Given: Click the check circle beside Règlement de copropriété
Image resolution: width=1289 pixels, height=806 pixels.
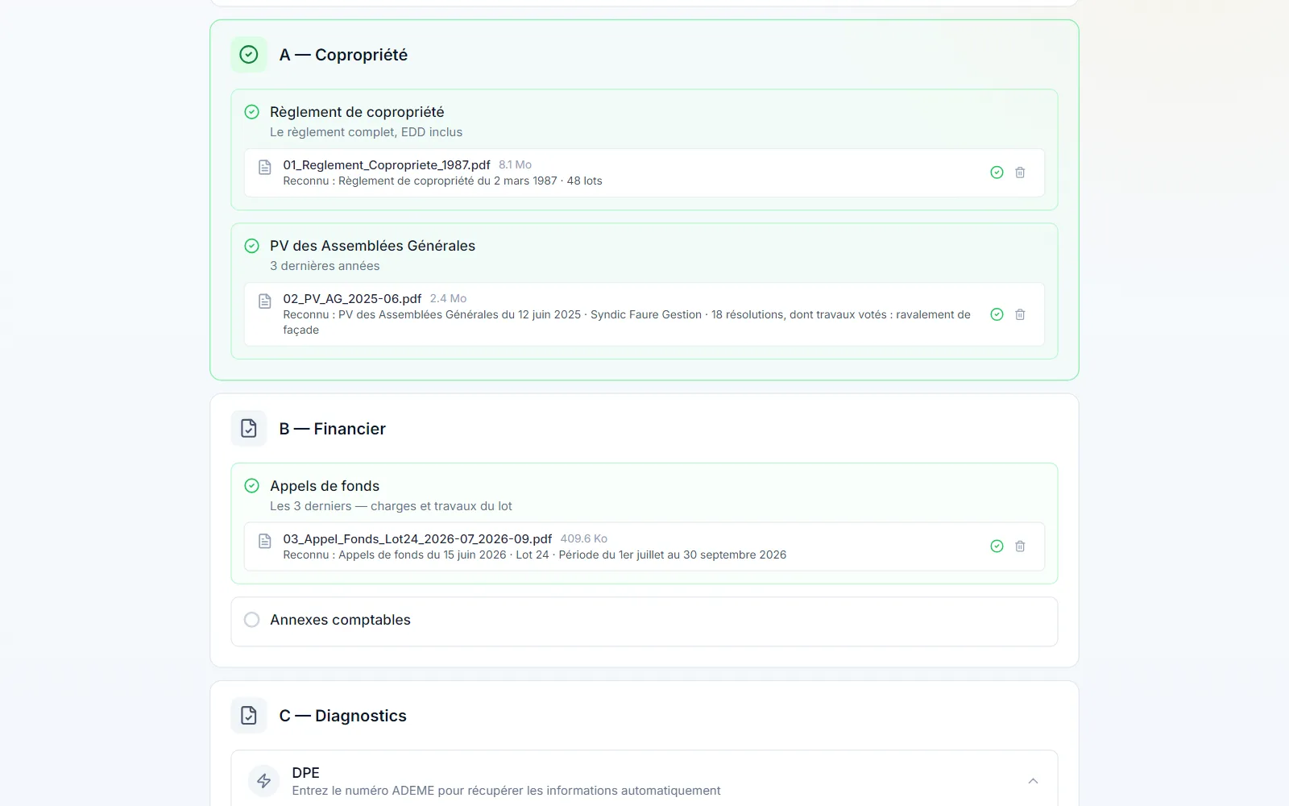Looking at the screenshot, I should pyautogui.click(x=251, y=112).
